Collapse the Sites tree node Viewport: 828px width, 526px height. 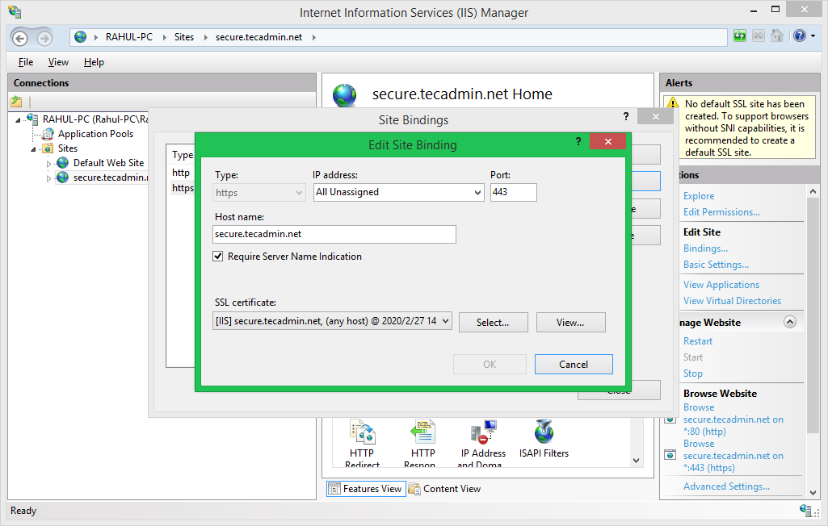(33, 149)
